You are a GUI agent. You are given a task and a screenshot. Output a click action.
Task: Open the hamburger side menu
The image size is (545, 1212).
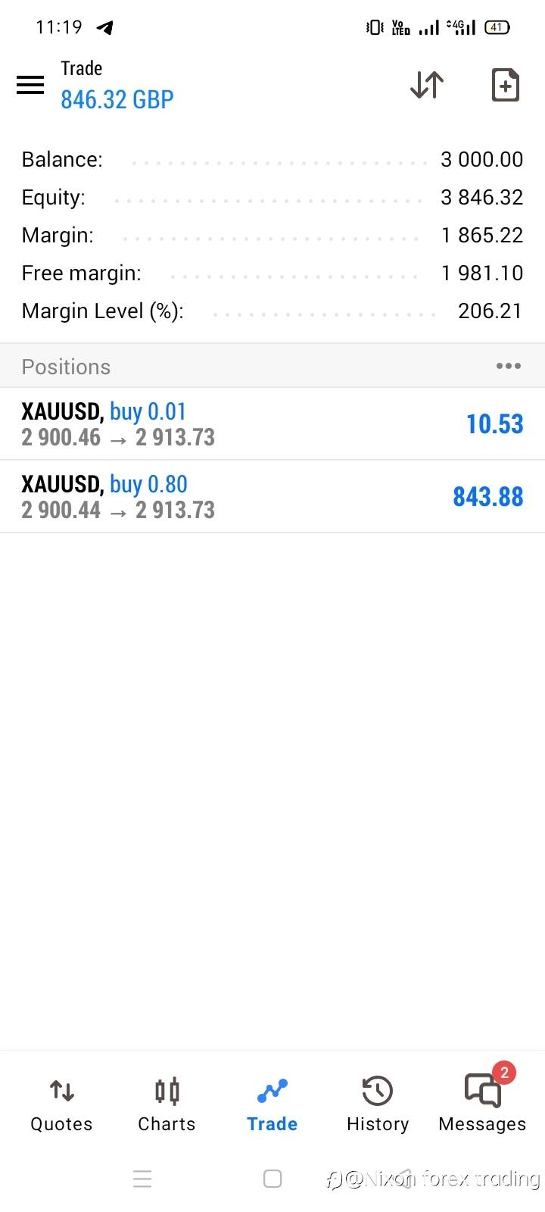(x=30, y=84)
